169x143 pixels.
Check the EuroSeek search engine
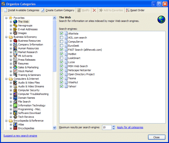(62, 46)
